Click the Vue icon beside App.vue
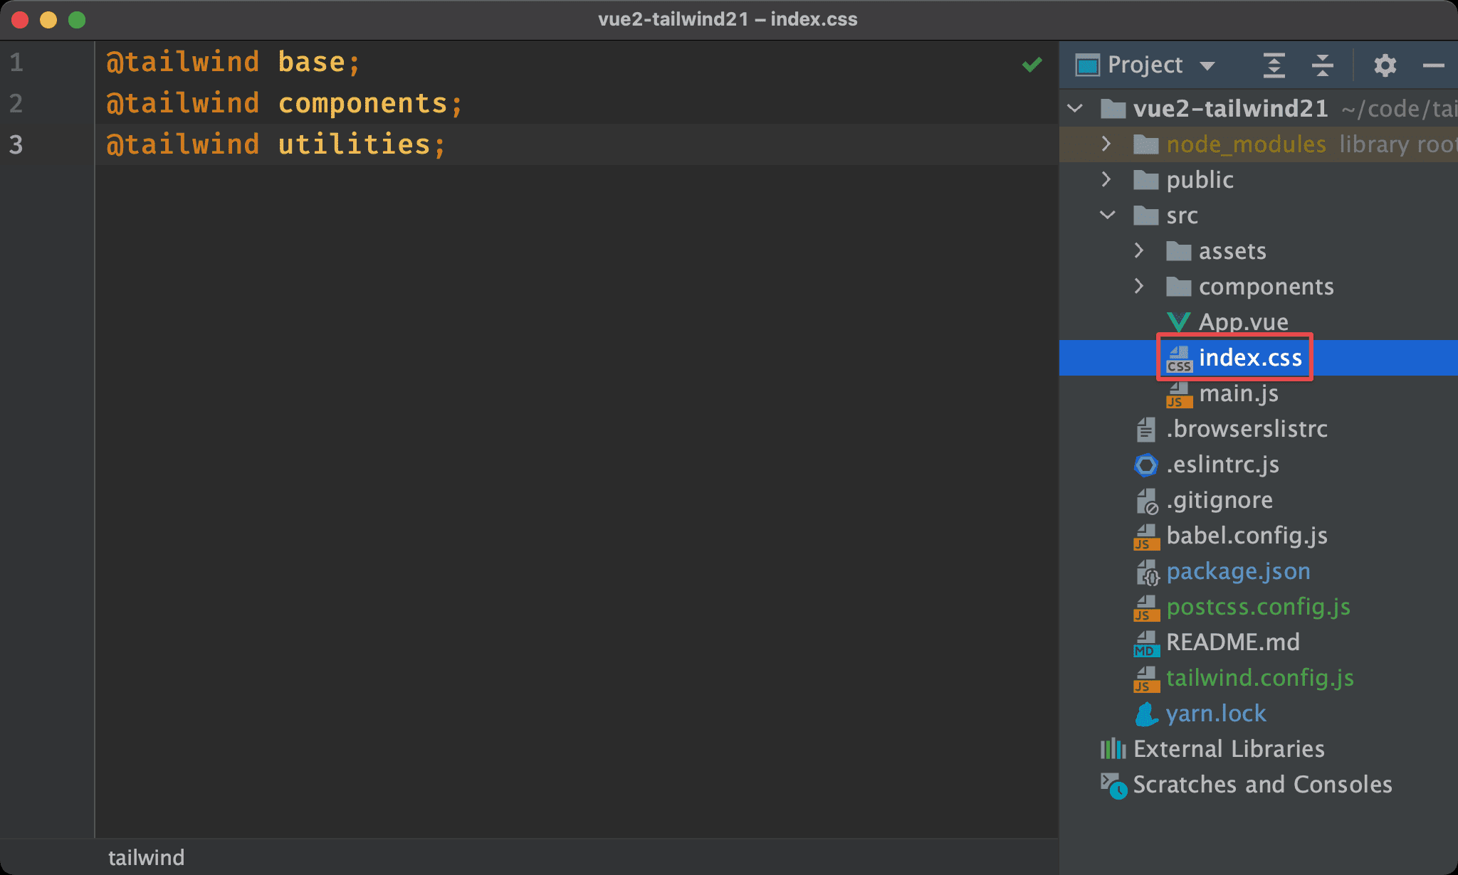Viewport: 1458px width, 875px height. 1178,322
